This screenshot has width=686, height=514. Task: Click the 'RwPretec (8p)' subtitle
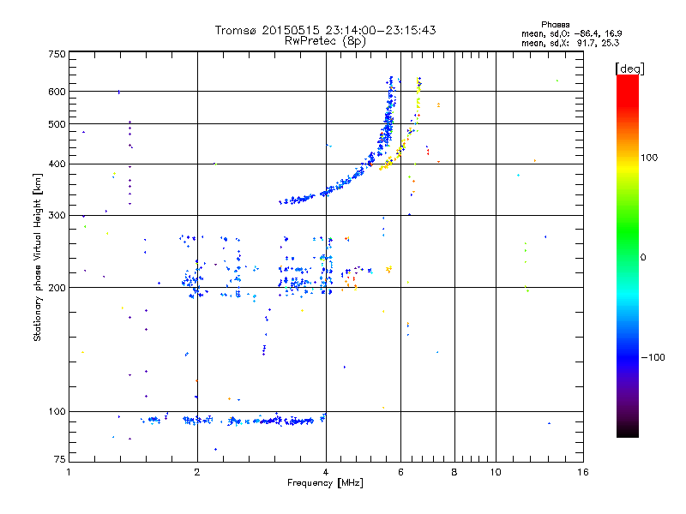tap(325, 41)
